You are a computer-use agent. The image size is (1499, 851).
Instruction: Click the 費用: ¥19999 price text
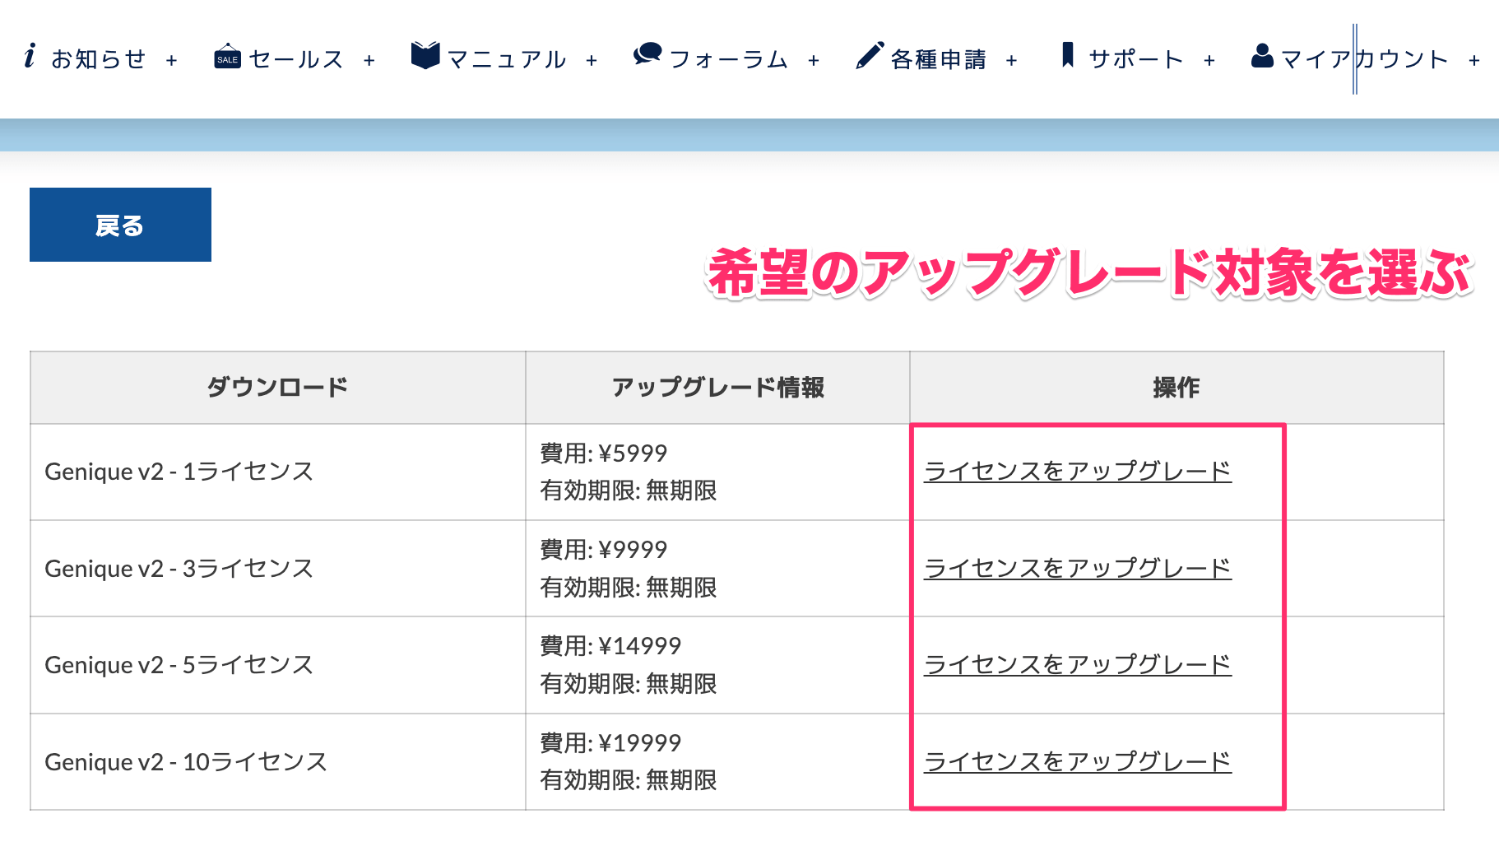pos(610,742)
